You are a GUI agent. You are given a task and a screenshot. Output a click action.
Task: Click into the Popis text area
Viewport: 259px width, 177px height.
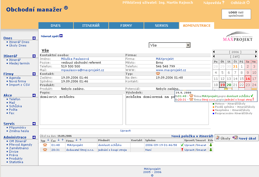[81, 110]
